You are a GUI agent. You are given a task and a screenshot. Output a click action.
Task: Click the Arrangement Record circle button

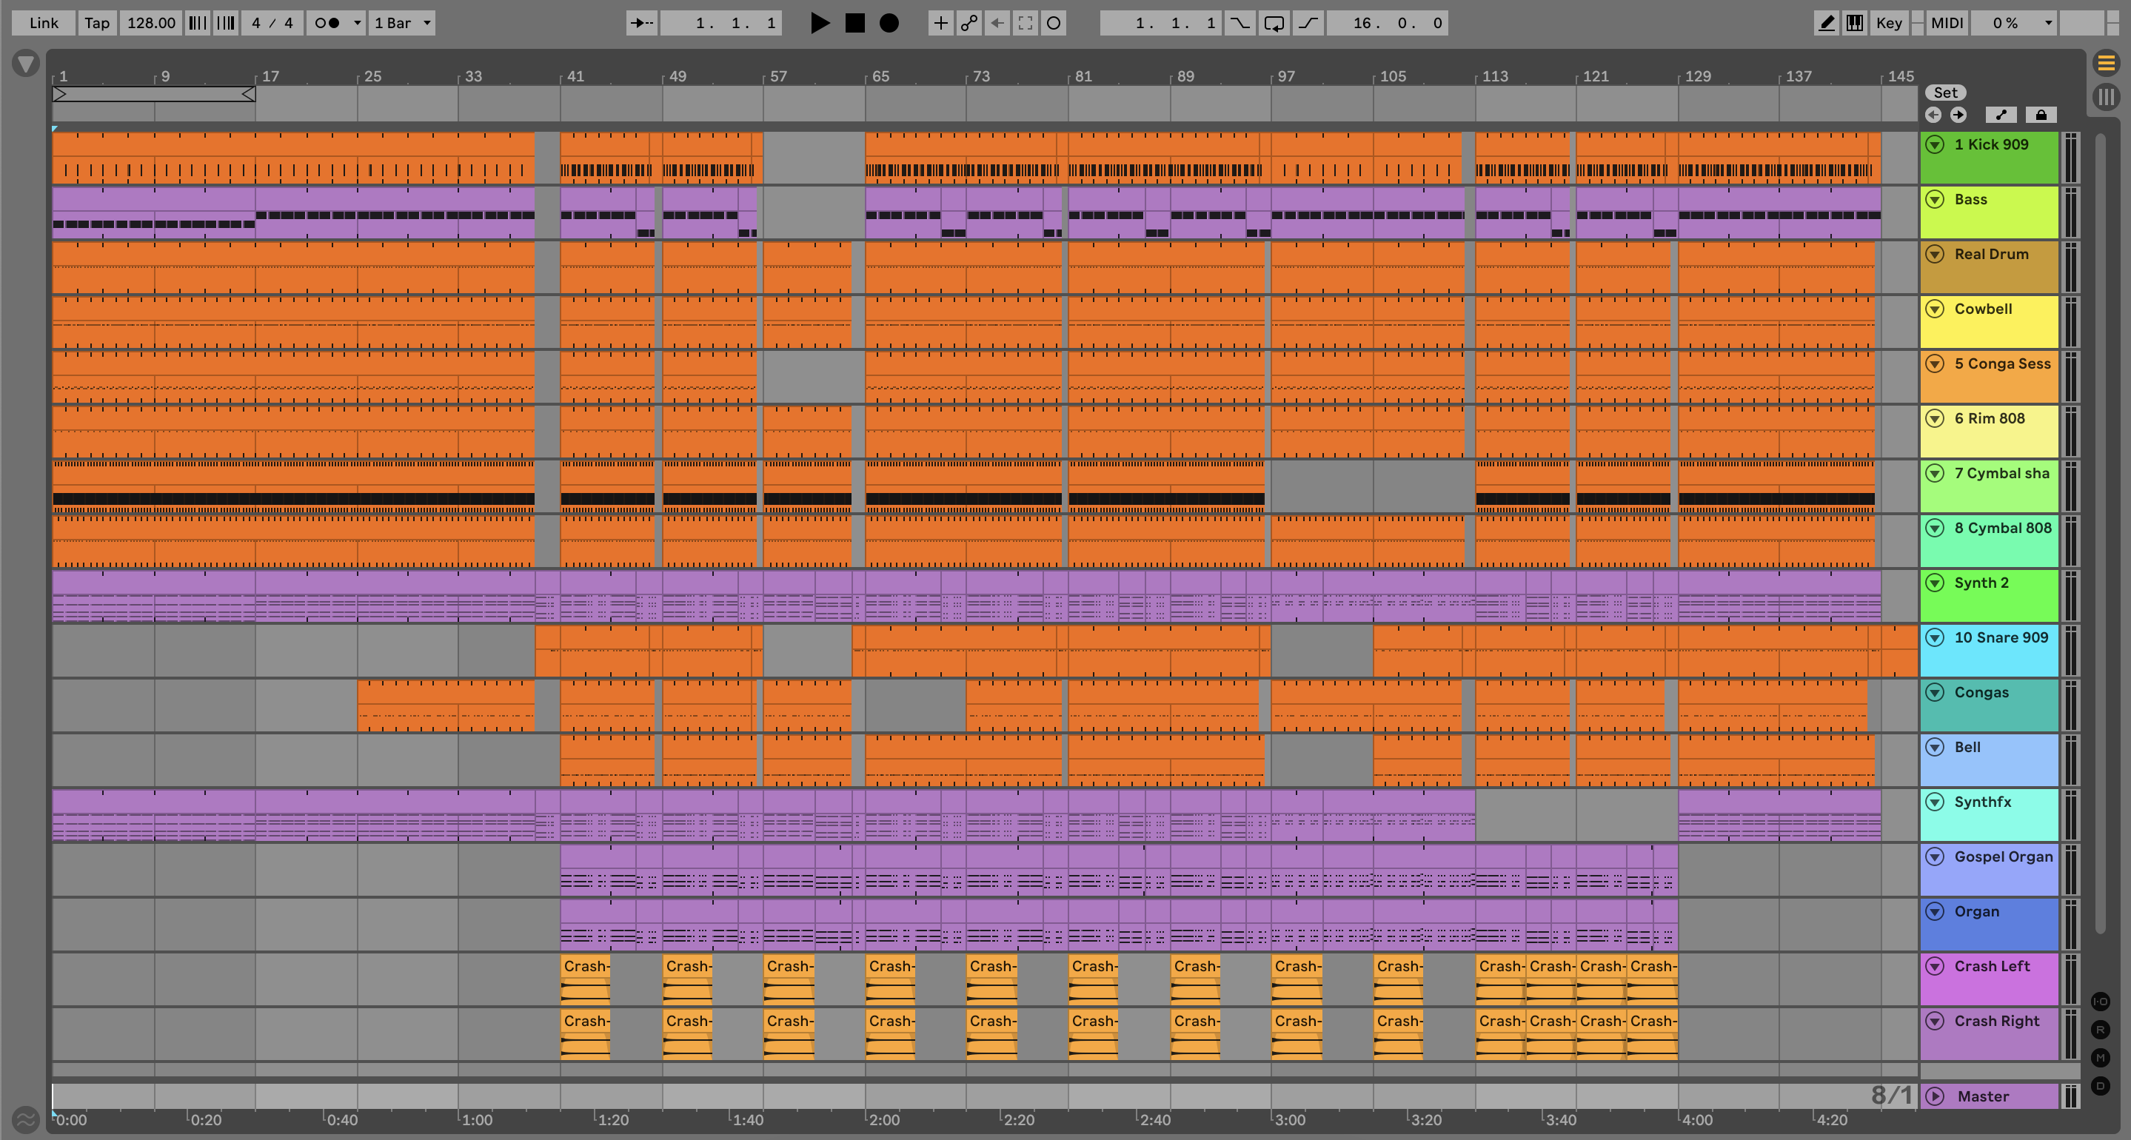[889, 23]
